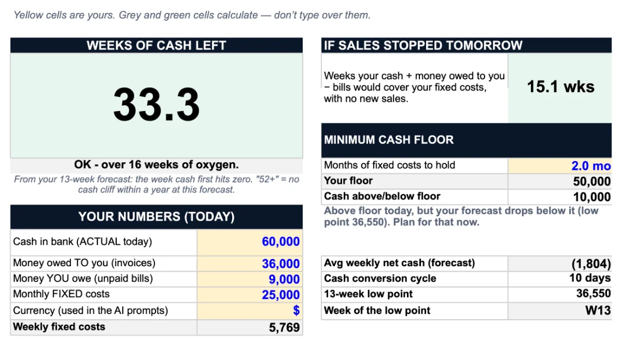Select the unpaid bills value 9,000
620x345 pixels.
click(x=250, y=279)
